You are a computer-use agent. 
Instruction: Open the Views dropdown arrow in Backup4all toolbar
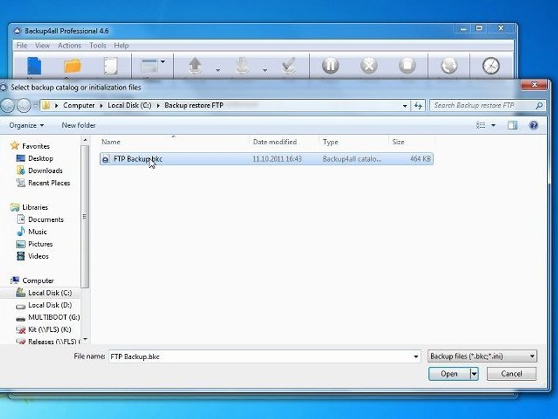pos(163,62)
